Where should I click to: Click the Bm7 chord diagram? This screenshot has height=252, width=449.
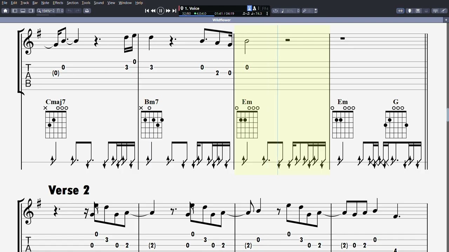point(152,122)
